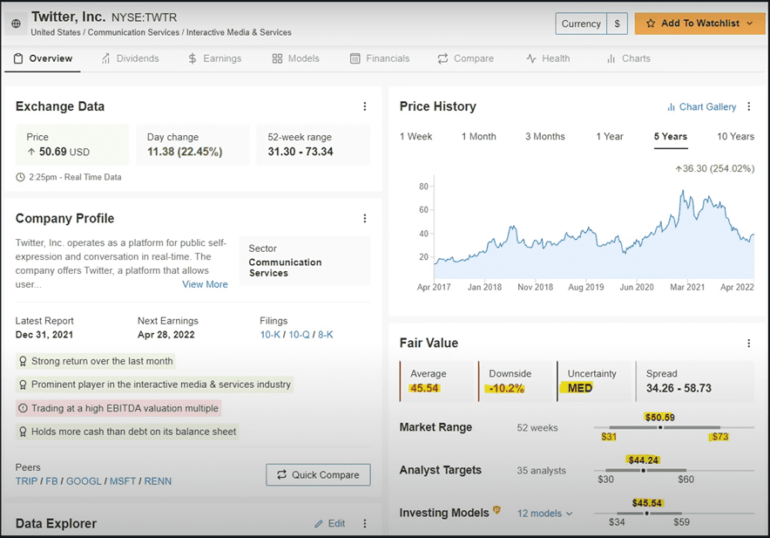Click the dollar sign currency button
Viewport: 770px width, 538px height.
617,24
